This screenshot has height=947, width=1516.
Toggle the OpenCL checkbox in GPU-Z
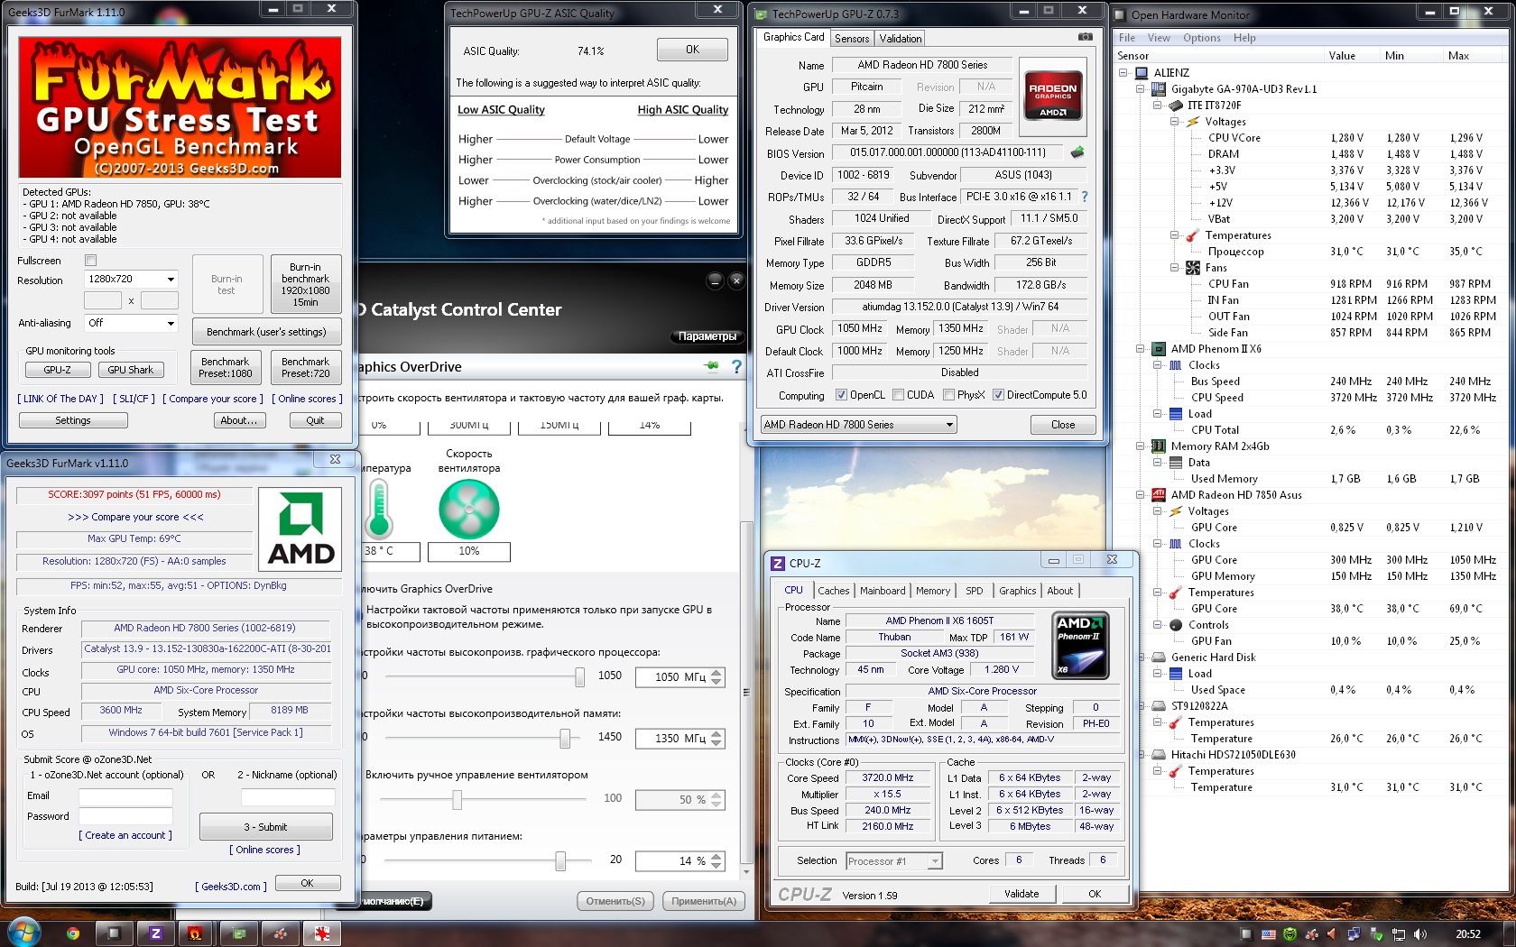click(841, 395)
